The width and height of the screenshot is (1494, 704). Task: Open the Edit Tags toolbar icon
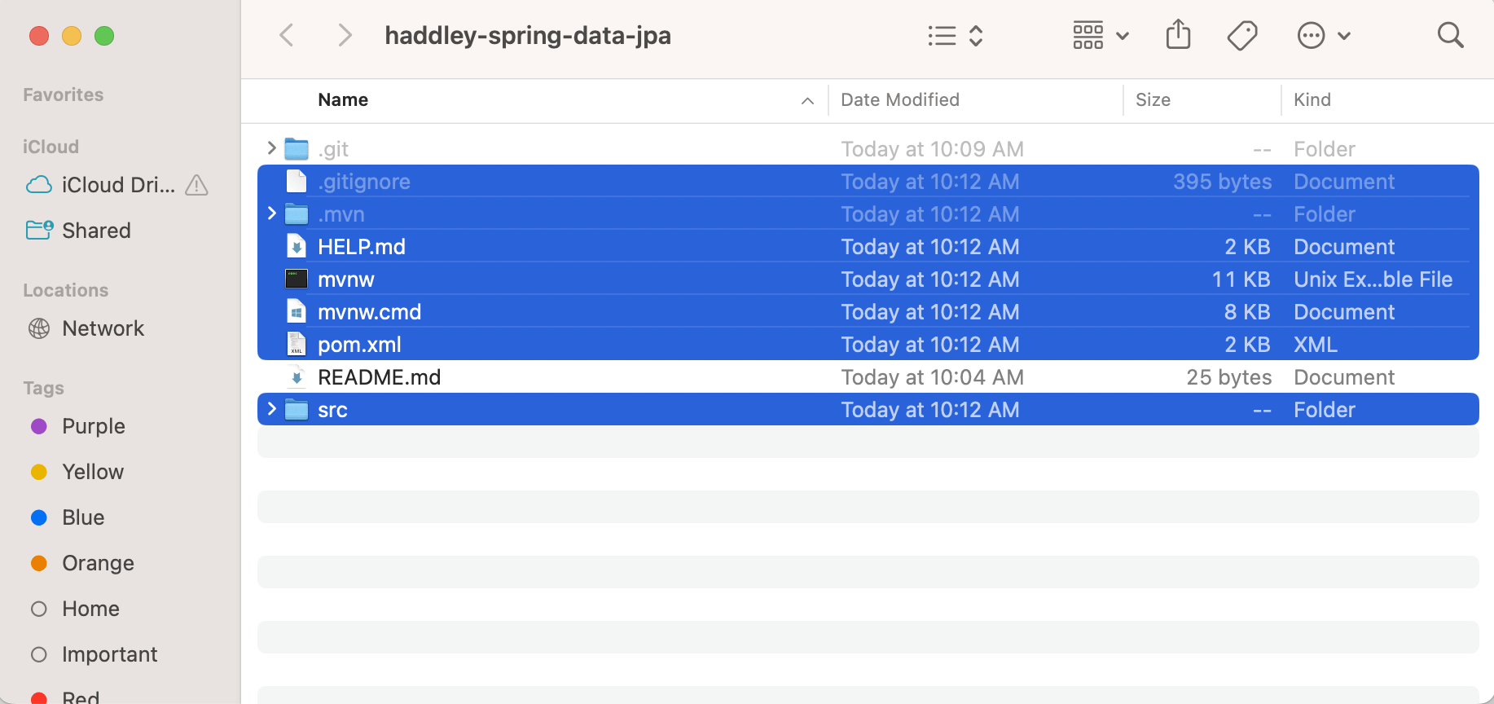[x=1242, y=35]
